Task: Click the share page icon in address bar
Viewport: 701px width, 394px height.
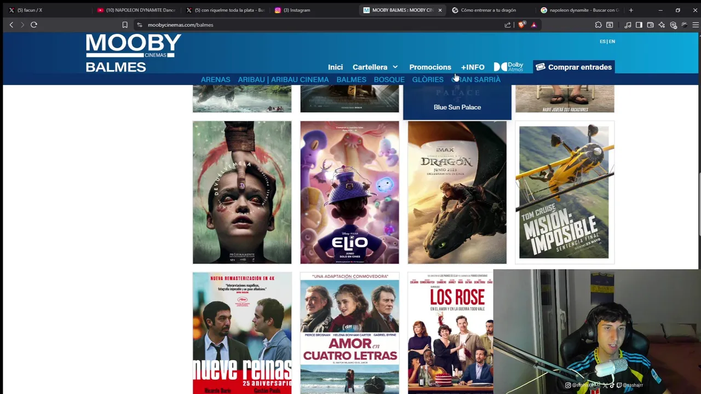Action: (508, 25)
